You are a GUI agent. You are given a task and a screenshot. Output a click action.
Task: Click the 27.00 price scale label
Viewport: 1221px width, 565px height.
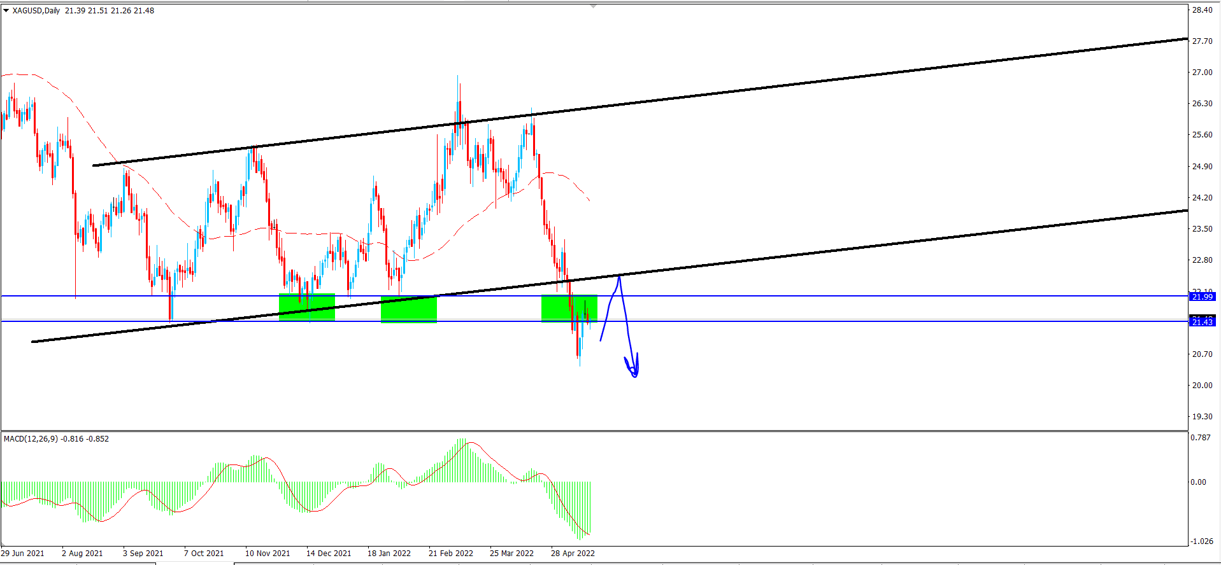[x=1203, y=73]
